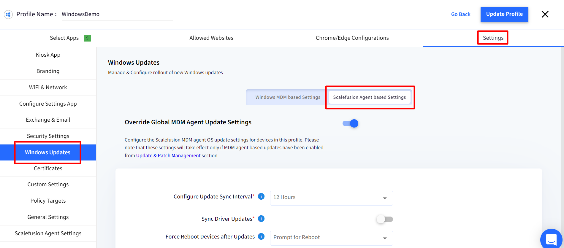The width and height of the screenshot is (564, 248).
Task: Open Branding in the sidebar
Action: pyautogui.click(x=48, y=71)
